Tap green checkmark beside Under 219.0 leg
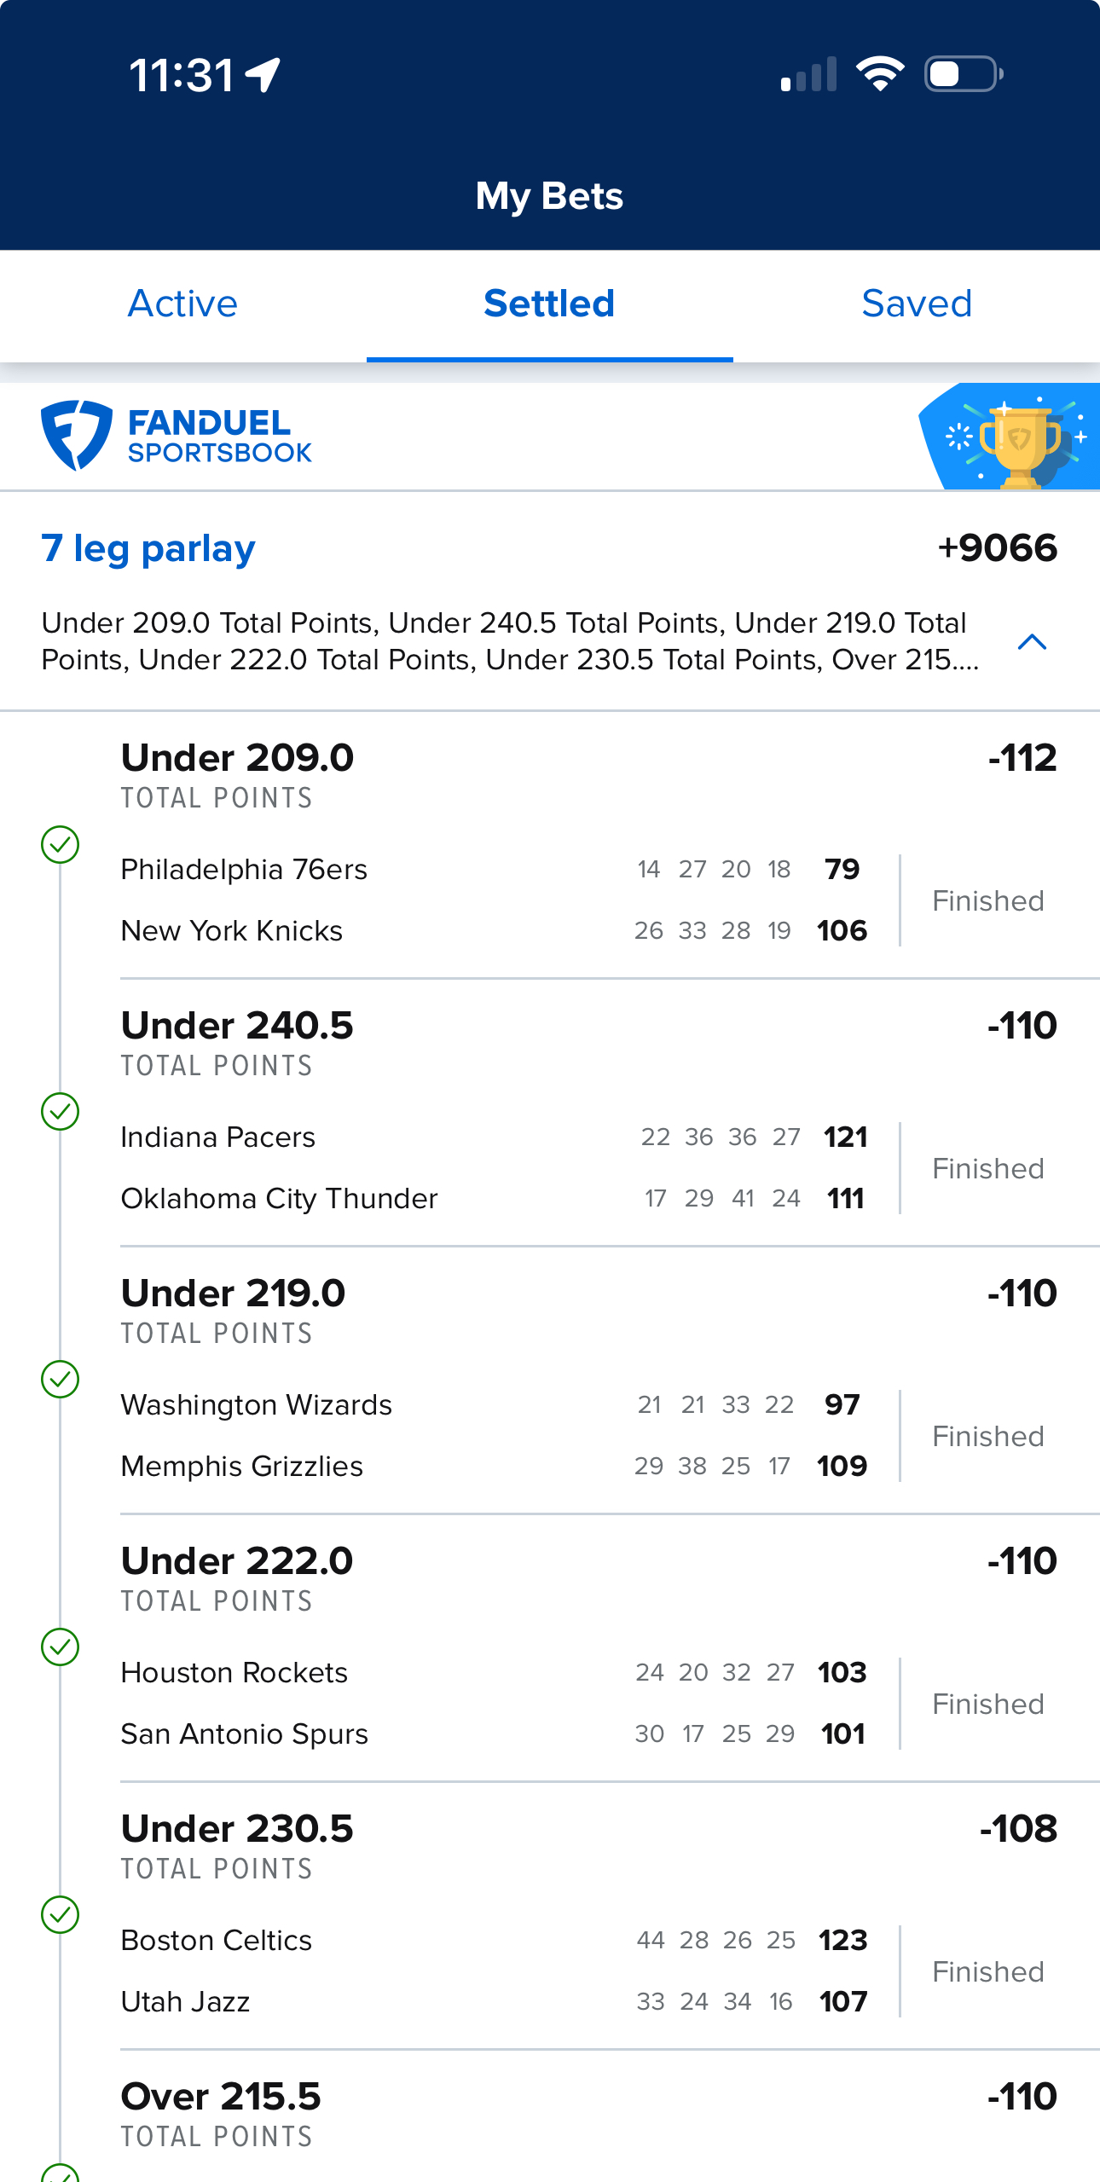Image resolution: width=1100 pixels, height=2182 pixels. 61,1379
